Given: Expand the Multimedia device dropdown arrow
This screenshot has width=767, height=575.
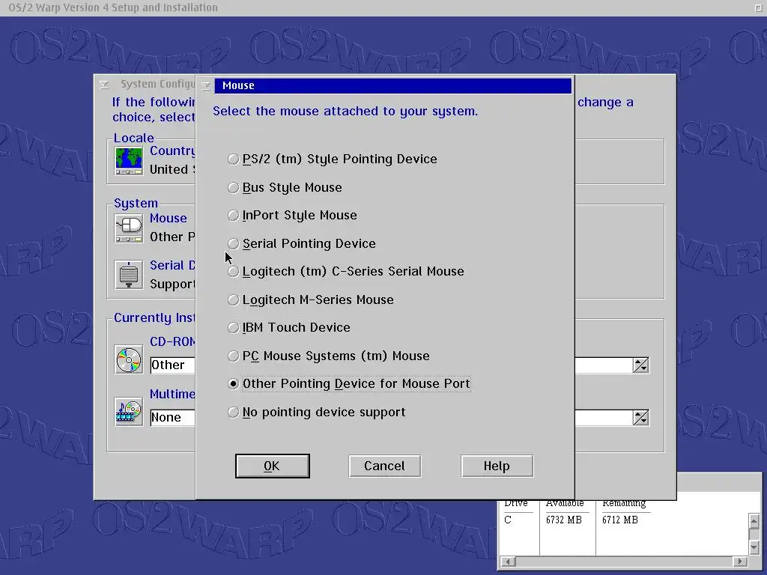Looking at the screenshot, I should [x=641, y=418].
